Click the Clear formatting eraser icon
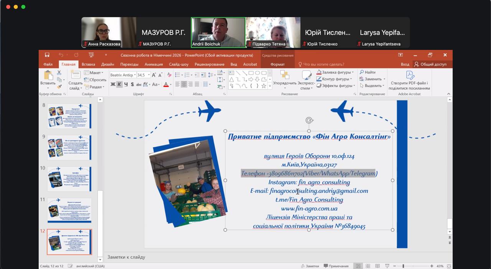491x269 pixels. click(x=169, y=75)
